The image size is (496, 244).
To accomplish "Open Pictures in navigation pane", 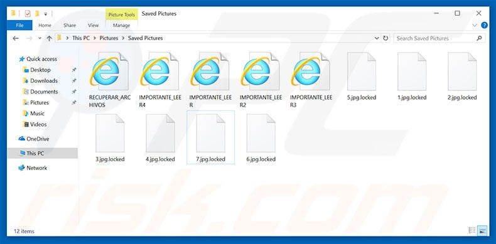I will [39, 102].
